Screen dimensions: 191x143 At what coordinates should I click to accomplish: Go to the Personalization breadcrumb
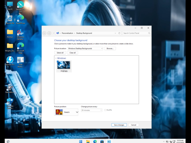(x=68, y=33)
